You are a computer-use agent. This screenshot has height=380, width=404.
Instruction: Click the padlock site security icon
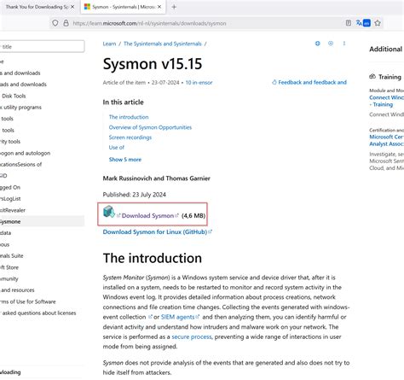click(66, 23)
